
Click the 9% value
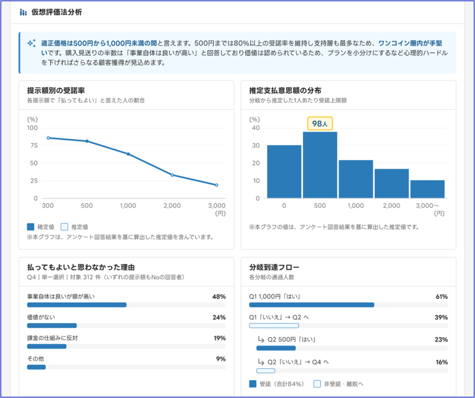(x=221, y=359)
